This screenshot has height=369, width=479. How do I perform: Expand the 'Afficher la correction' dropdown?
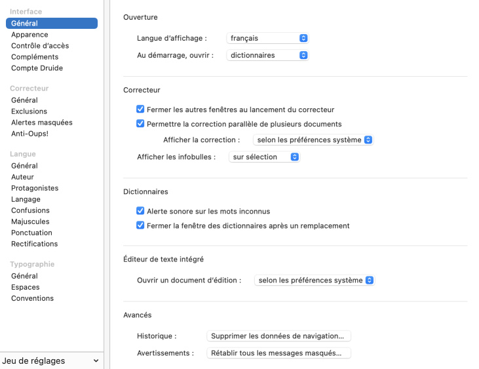coord(313,140)
